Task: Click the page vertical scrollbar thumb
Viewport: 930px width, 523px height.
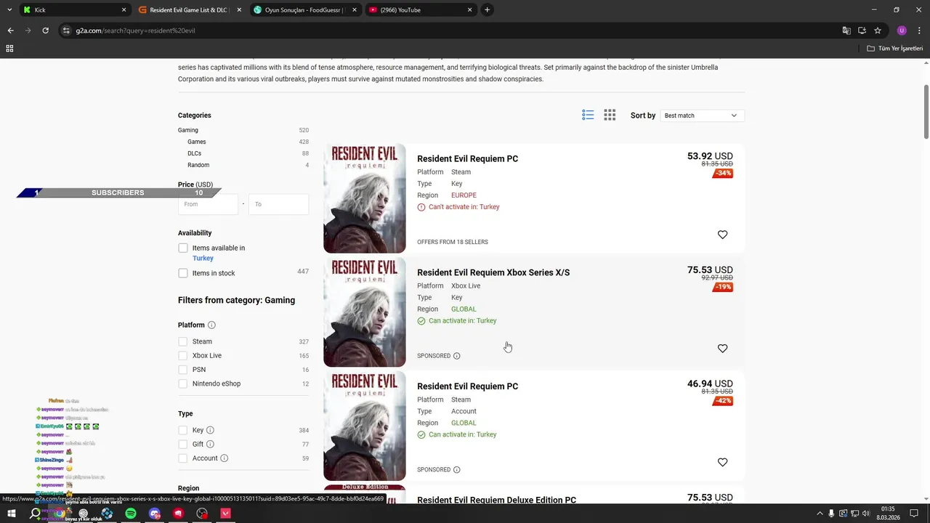Action: (x=926, y=110)
